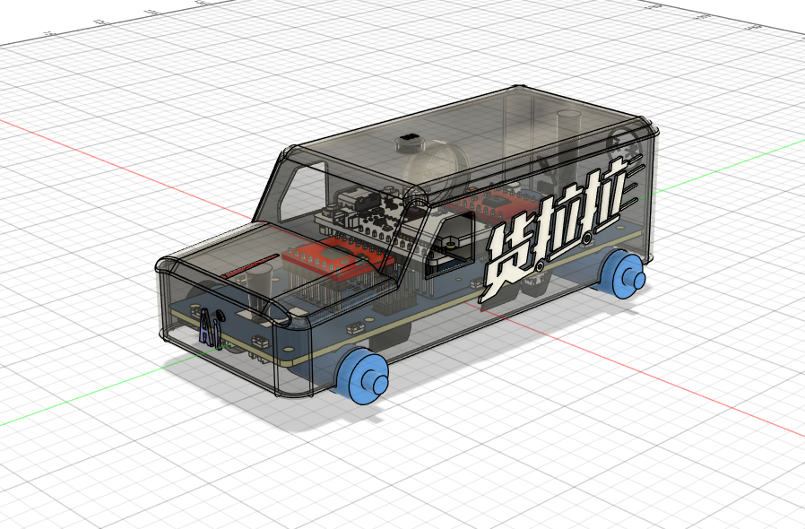Select the small black sensor on the roof

pyautogui.click(x=408, y=139)
